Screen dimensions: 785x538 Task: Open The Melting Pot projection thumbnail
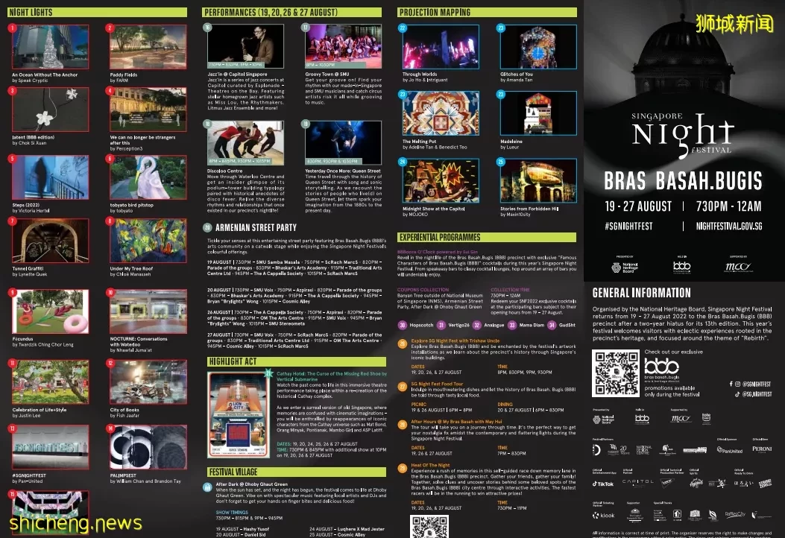click(441, 113)
